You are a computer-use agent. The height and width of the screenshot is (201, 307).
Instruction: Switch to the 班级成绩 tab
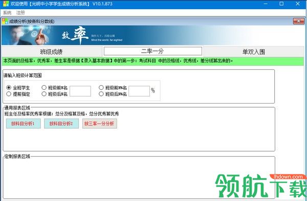(52, 52)
